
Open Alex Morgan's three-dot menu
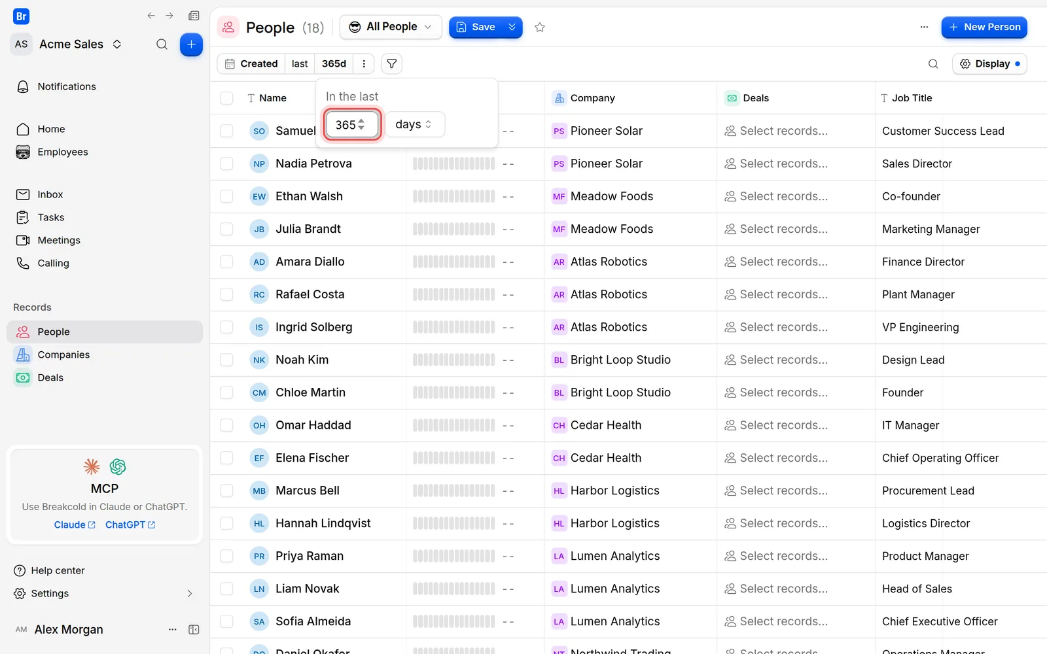(173, 629)
